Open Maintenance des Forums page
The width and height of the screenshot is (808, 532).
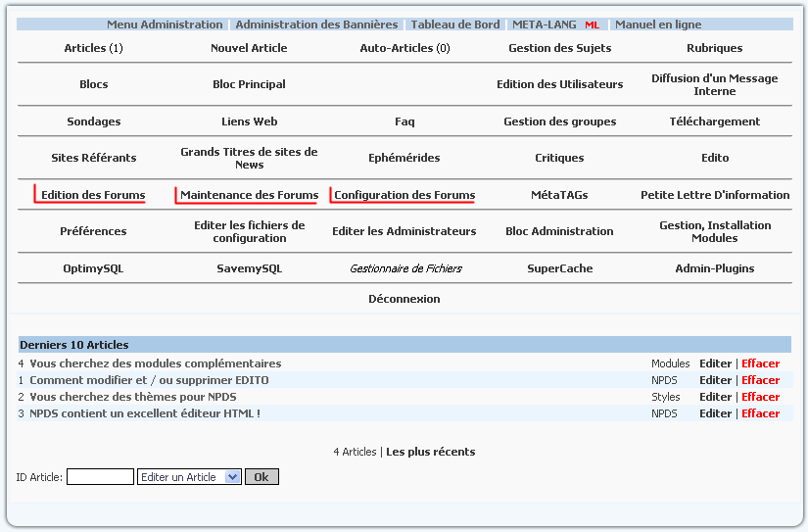(249, 195)
